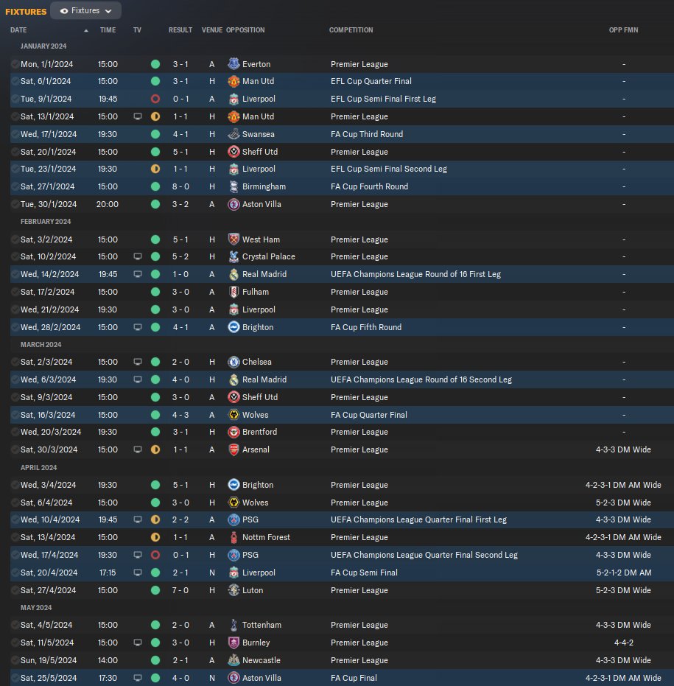Screen dimensions: 674x686
Task: Click the Brentford club badge
Action: tap(234, 432)
